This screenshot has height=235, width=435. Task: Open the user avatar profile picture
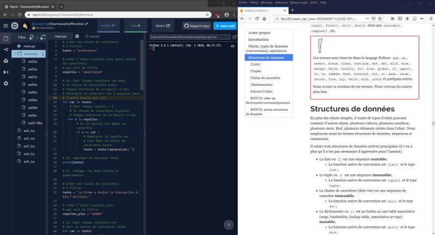[x=25, y=26]
